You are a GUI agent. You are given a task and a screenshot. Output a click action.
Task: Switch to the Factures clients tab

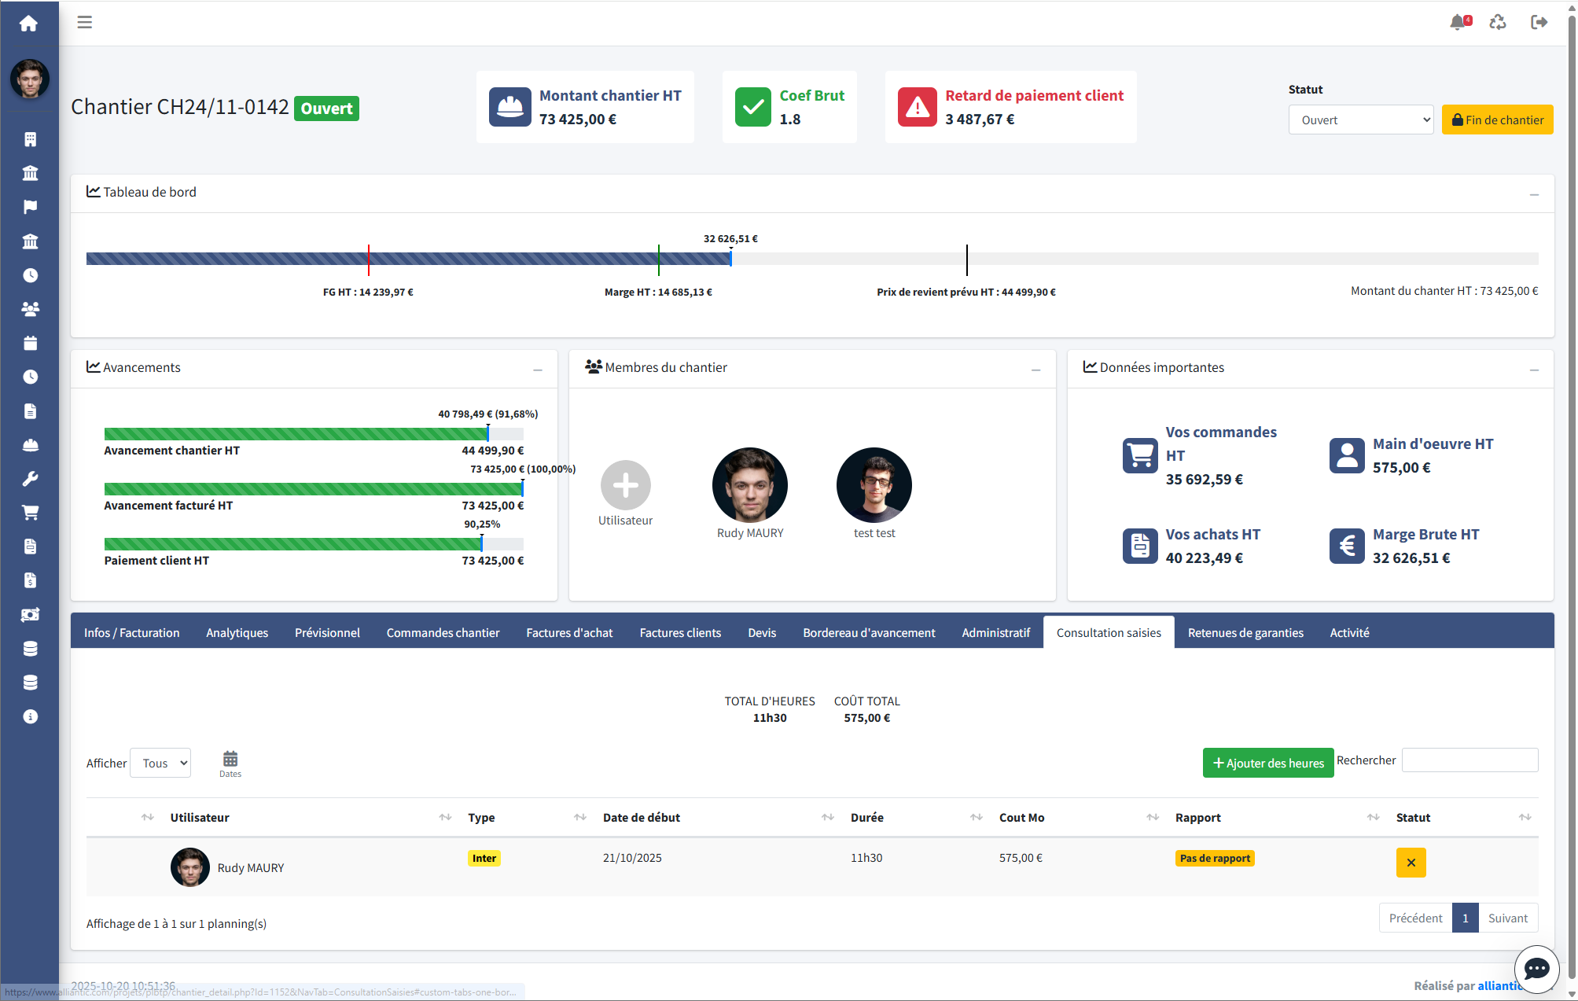(x=680, y=633)
